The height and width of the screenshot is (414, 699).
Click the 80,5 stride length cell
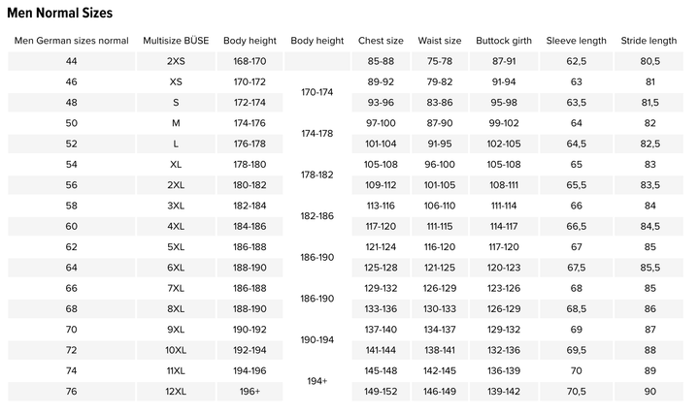[x=649, y=62]
